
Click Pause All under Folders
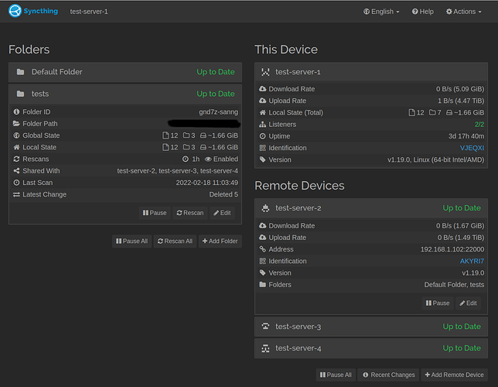(131, 241)
